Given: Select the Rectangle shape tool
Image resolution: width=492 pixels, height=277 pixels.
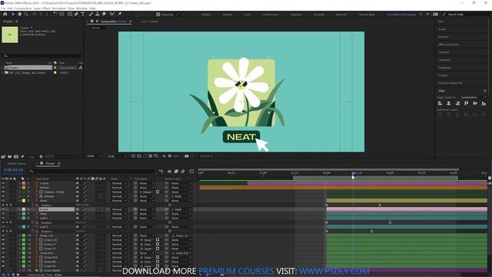Looking at the screenshot, I should click(70, 14).
